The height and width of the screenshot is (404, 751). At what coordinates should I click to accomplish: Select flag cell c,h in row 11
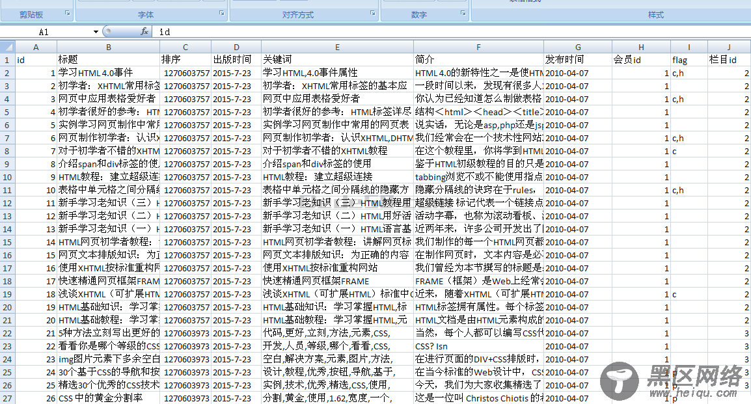click(689, 190)
